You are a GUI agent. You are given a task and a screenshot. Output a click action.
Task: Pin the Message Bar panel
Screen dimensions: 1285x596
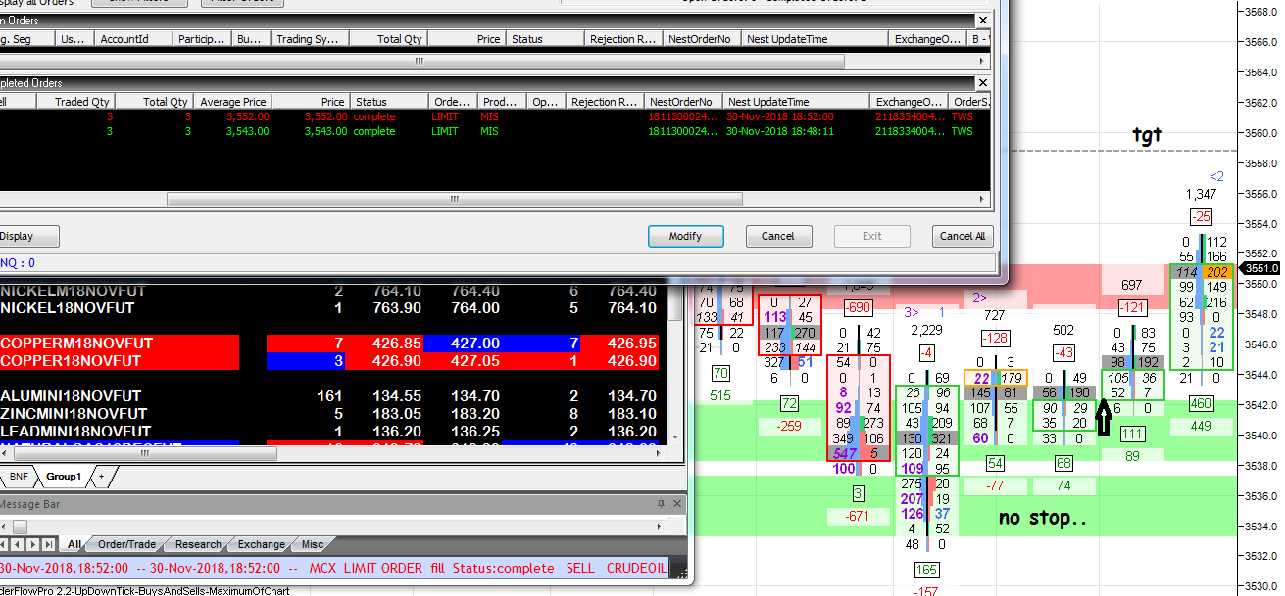(x=662, y=504)
